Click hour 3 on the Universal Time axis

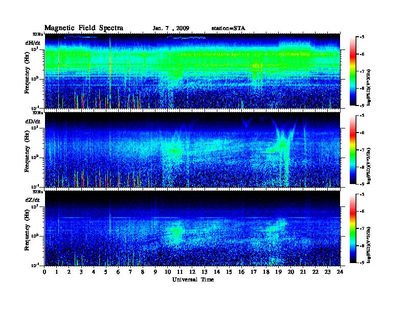click(x=81, y=272)
